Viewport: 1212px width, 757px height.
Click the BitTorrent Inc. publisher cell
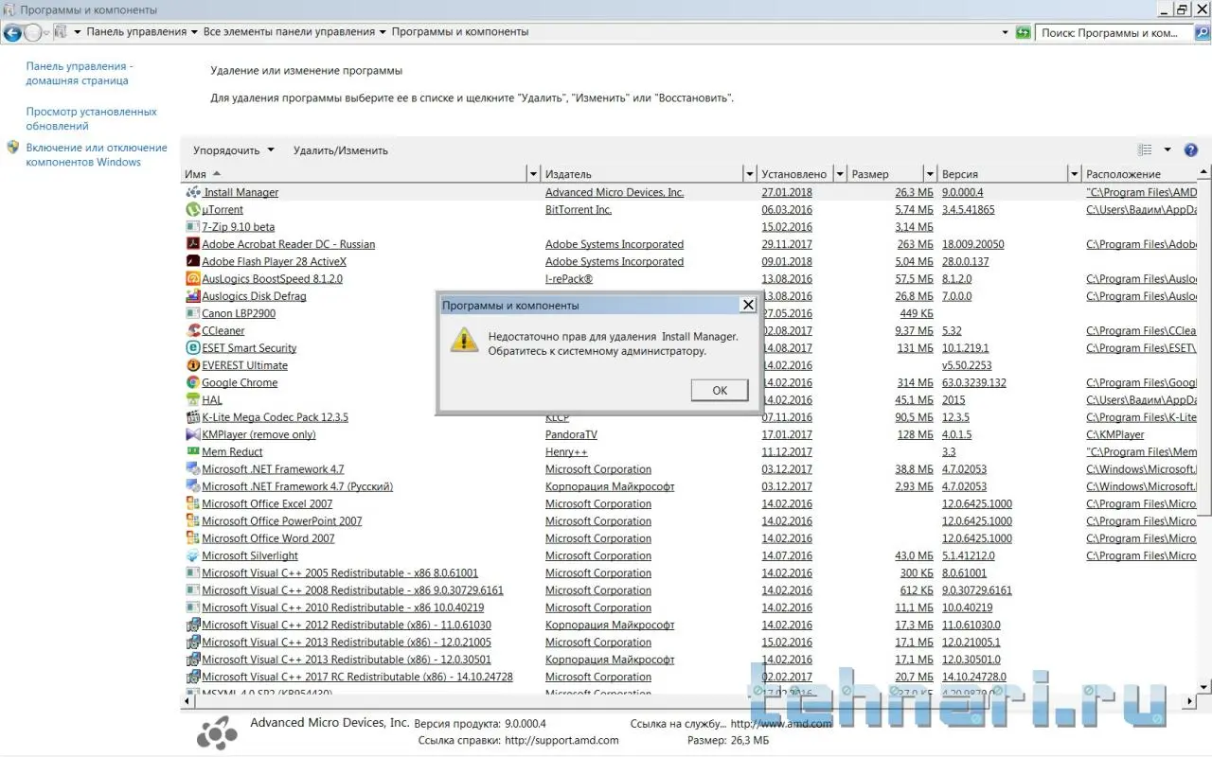pos(579,210)
